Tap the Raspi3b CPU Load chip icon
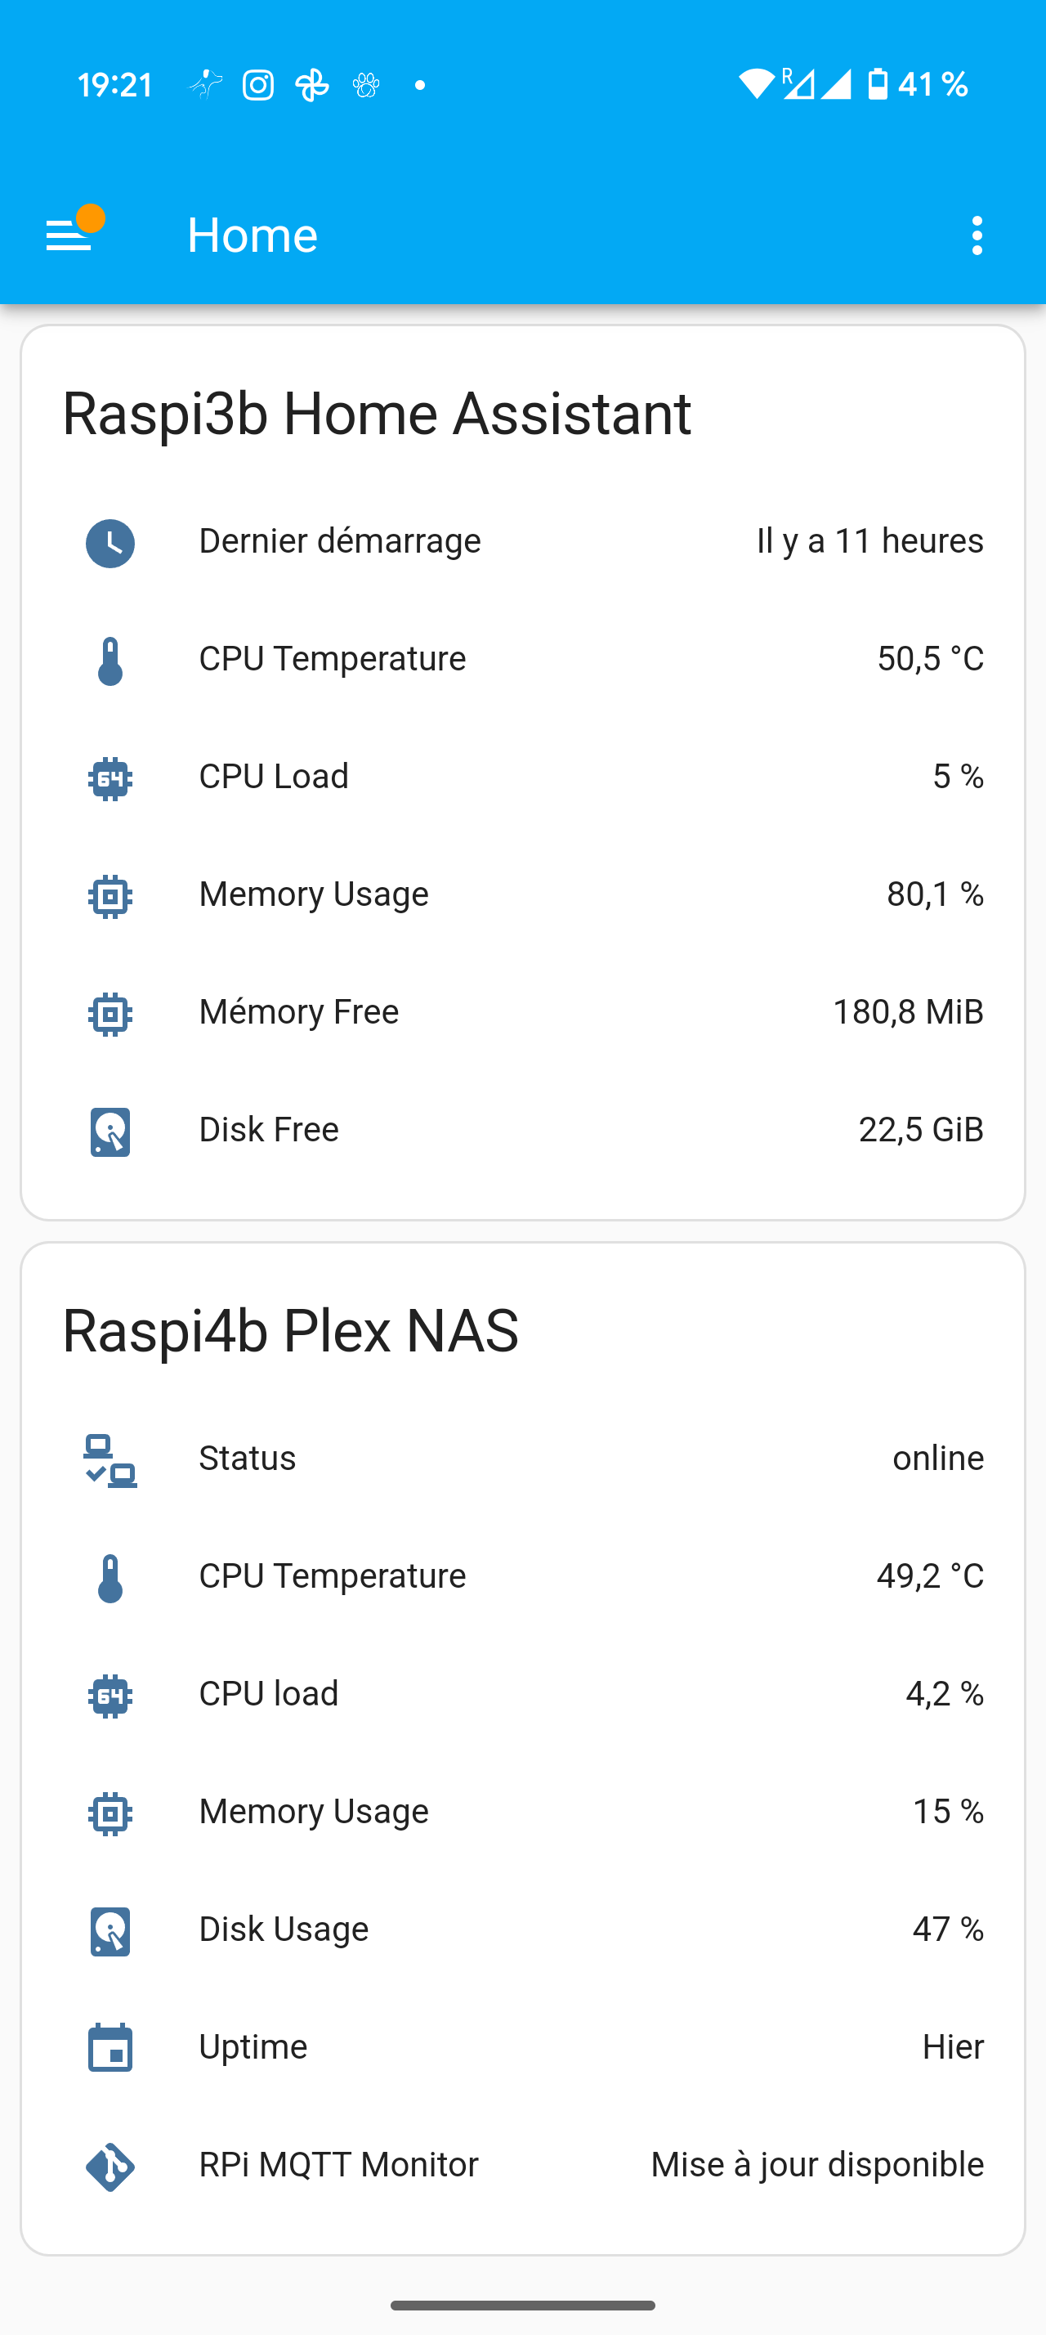 point(110,778)
